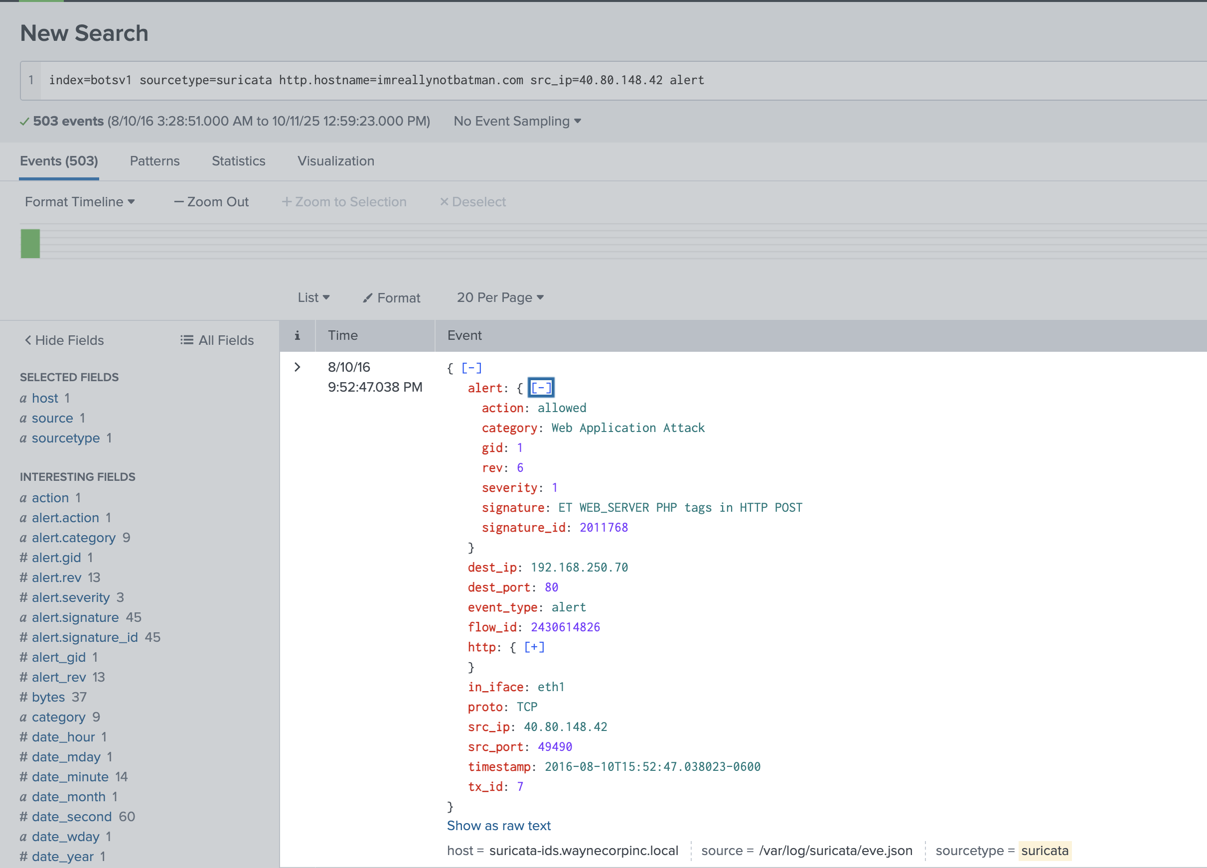Click the Format pencil icon

368,298
